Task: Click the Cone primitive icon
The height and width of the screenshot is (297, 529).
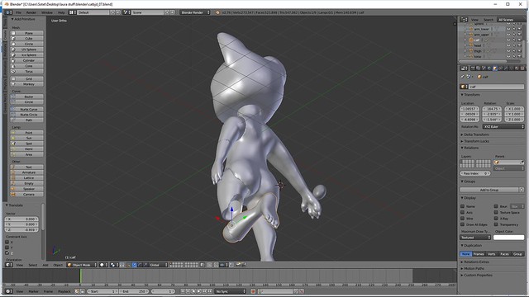Action: click(x=13, y=66)
